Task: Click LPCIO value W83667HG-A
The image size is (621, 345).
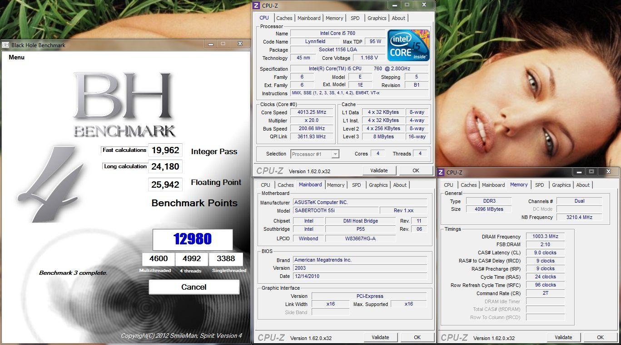Action: (x=360, y=238)
